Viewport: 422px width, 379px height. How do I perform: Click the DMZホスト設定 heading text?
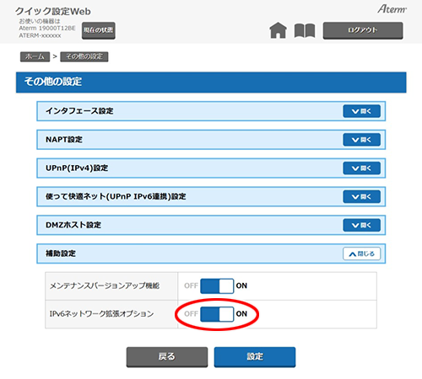tap(73, 225)
